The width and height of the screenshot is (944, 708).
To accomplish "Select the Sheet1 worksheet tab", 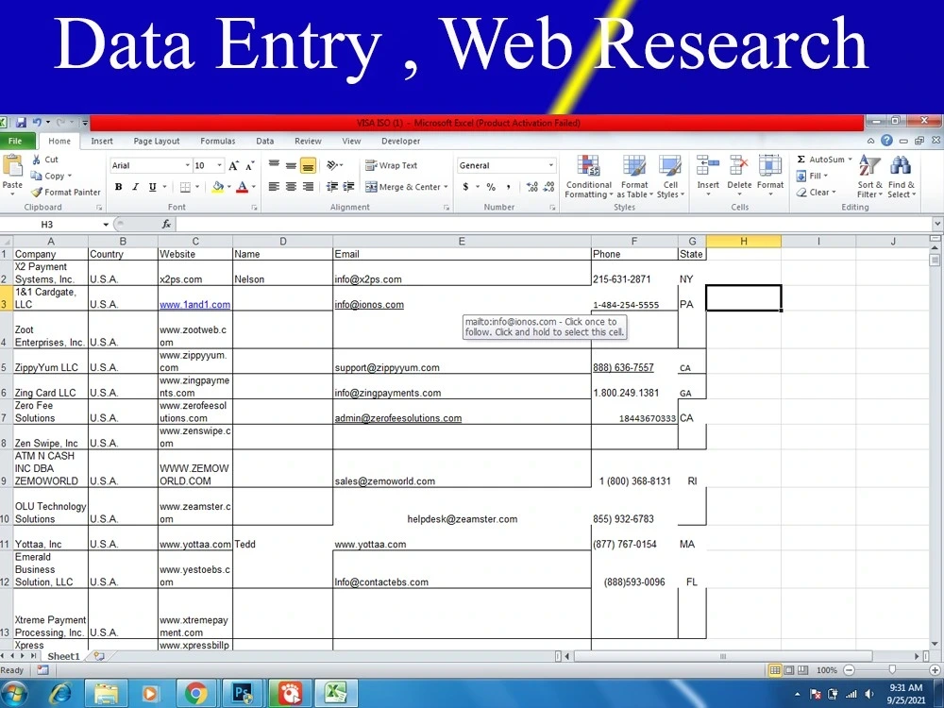I will [x=63, y=656].
